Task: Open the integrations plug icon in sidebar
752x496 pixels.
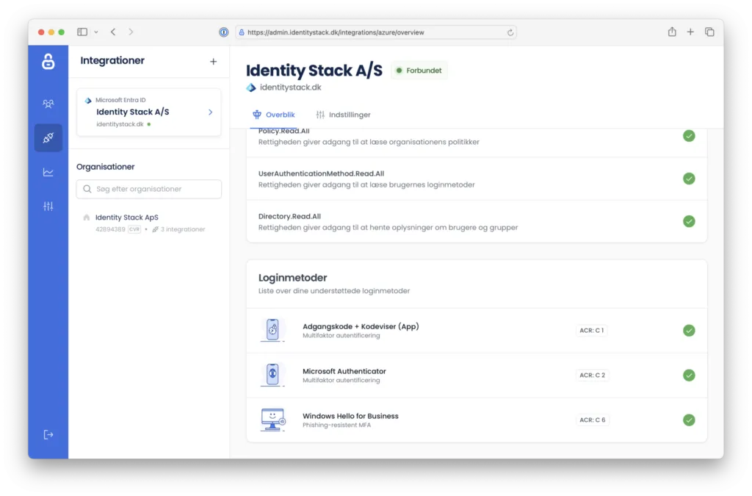Action: coord(48,138)
